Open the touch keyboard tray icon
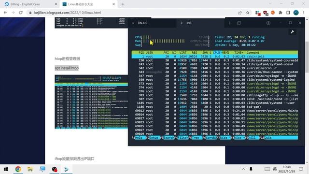 267,169
